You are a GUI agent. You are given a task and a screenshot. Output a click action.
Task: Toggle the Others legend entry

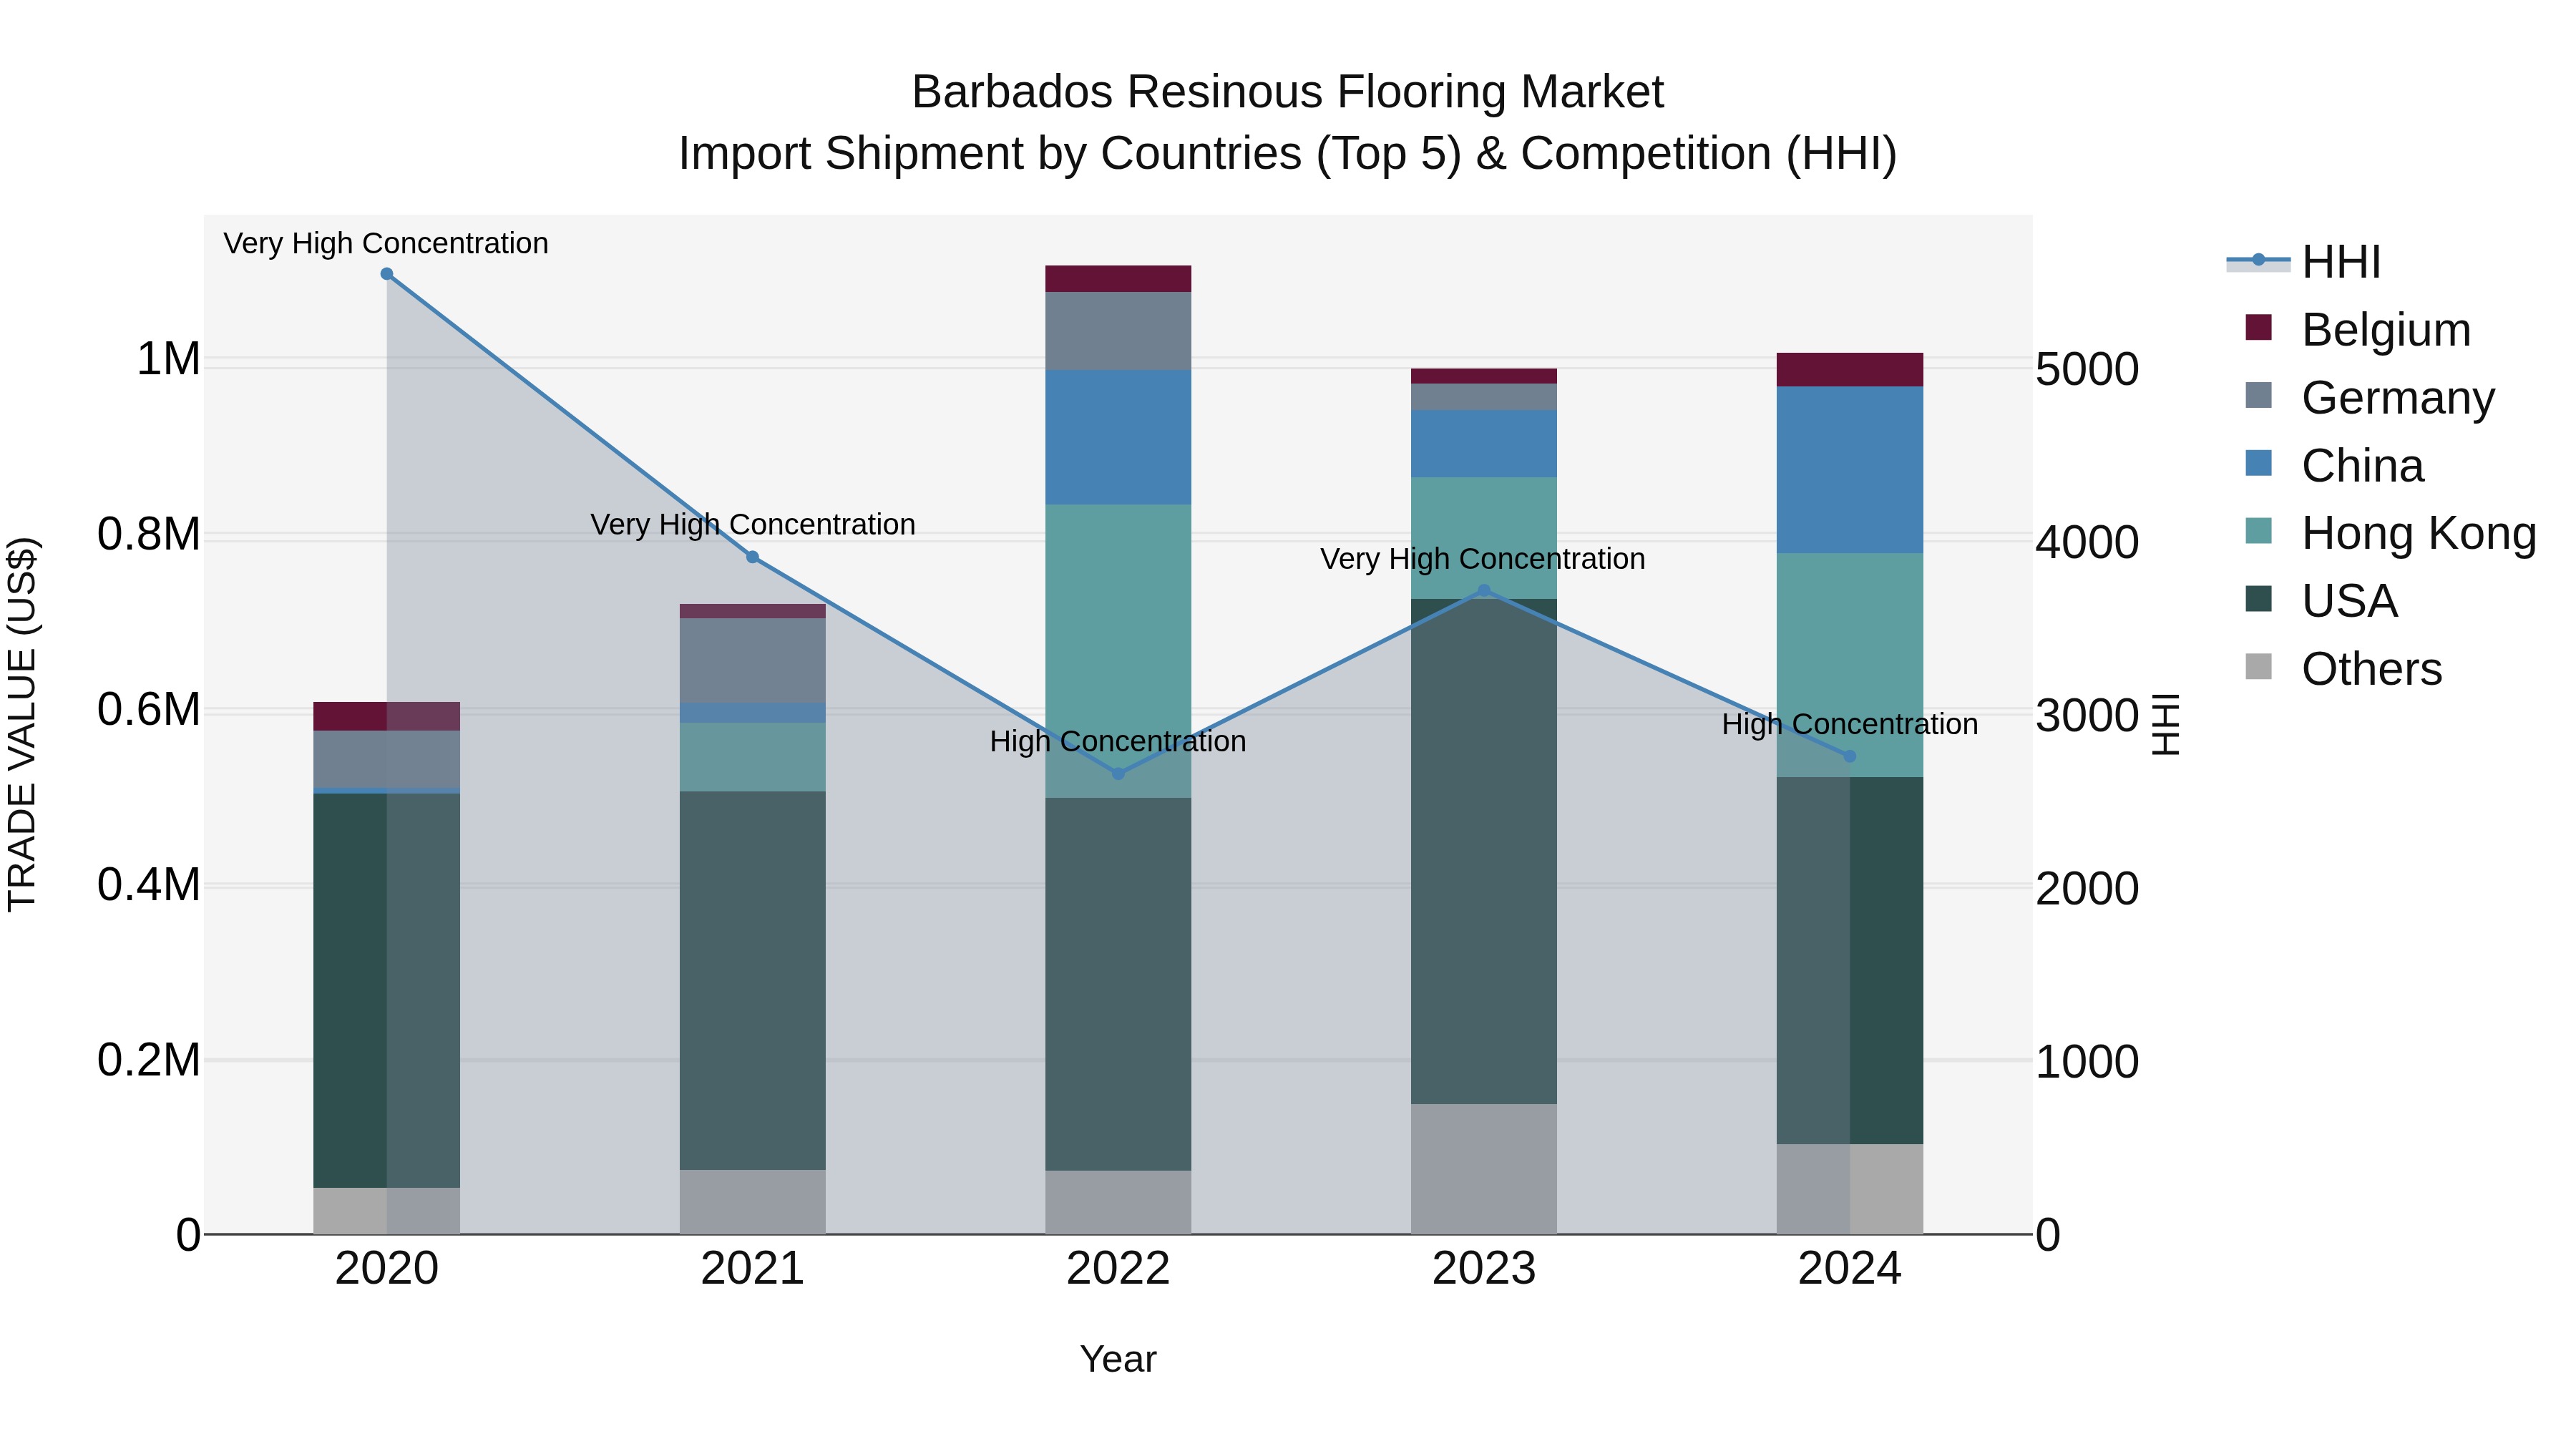[2343, 669]
